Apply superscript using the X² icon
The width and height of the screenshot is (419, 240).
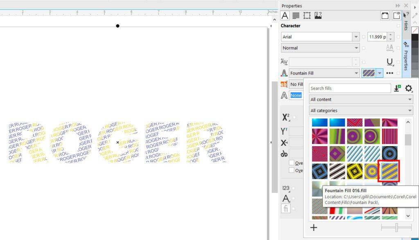pyautogui.click(x=285, y=118)
